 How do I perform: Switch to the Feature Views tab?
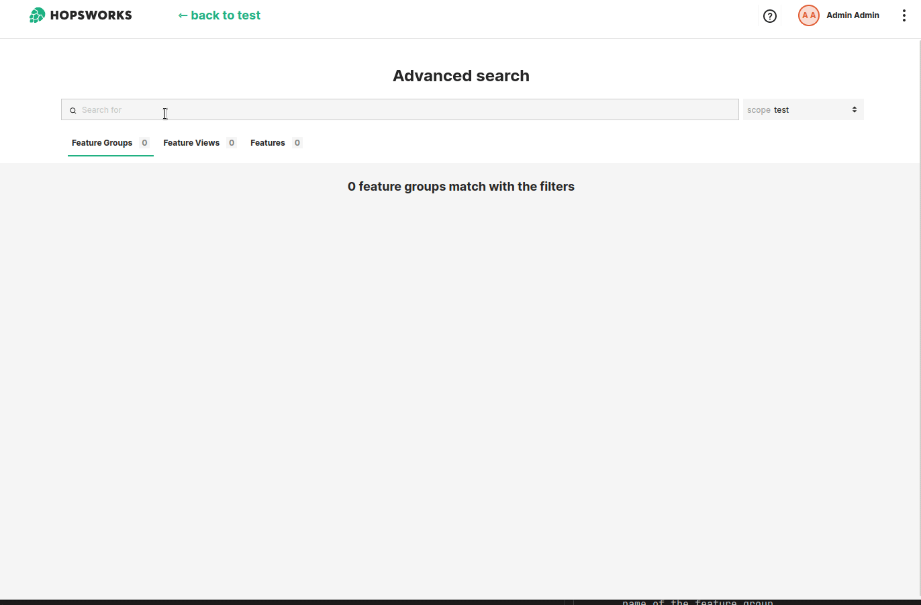point(191,142)
